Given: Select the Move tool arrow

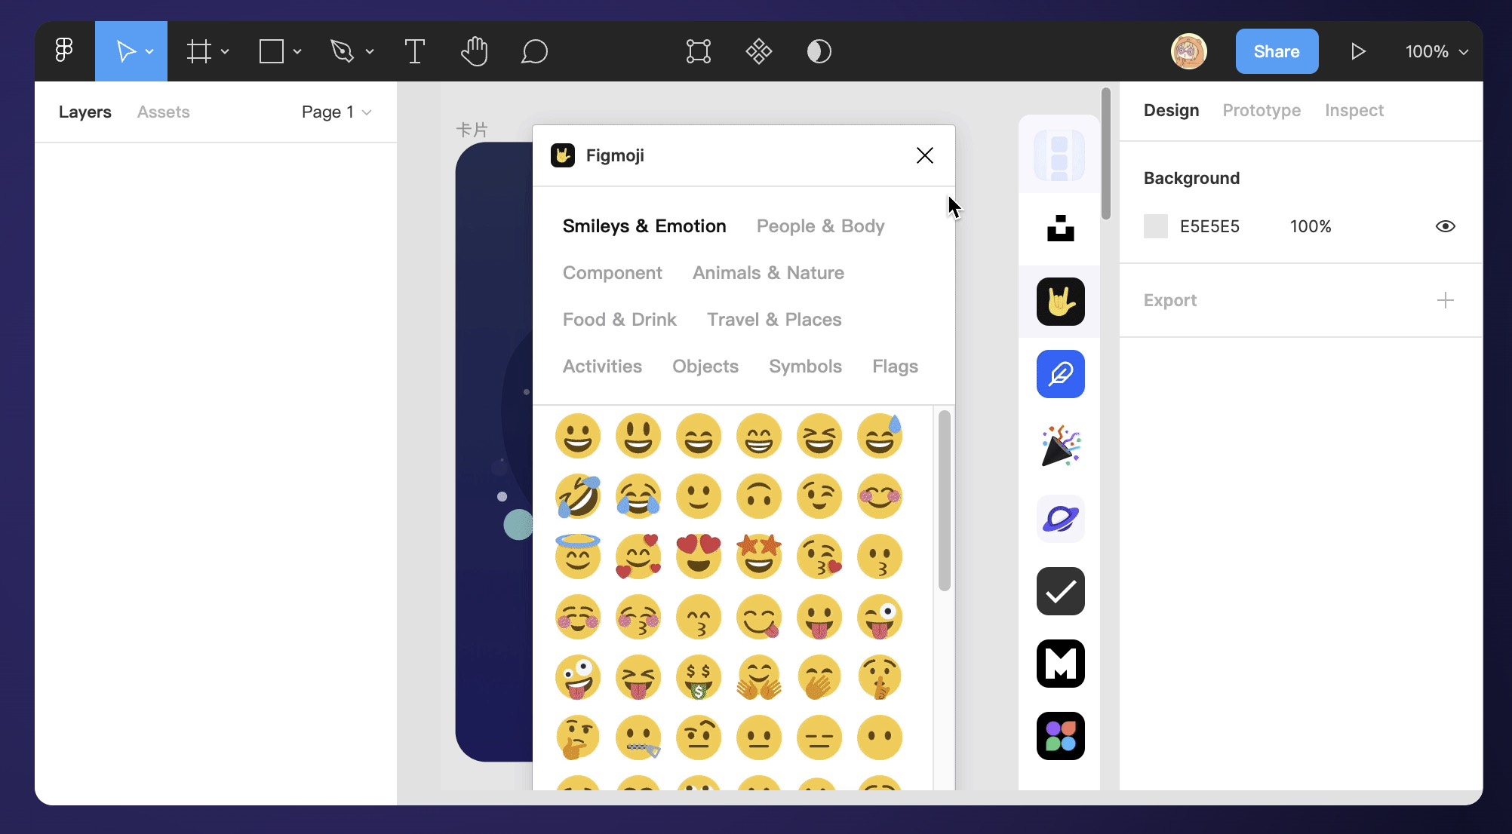Looking at the screenshot, I should click(x=125, y=51).
